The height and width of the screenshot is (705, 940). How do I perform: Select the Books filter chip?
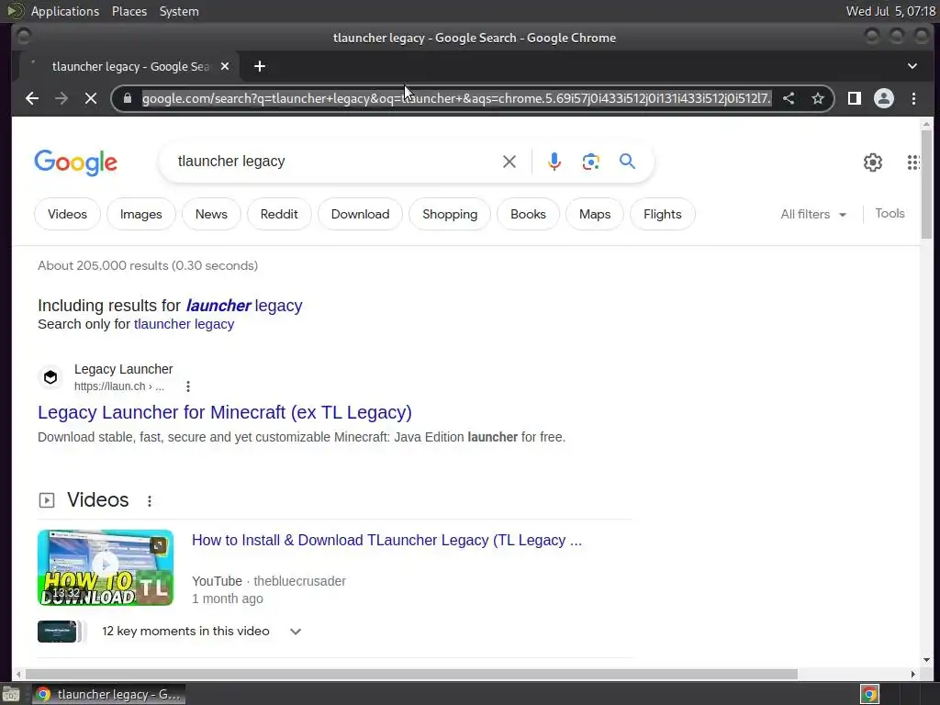(528, 214)
